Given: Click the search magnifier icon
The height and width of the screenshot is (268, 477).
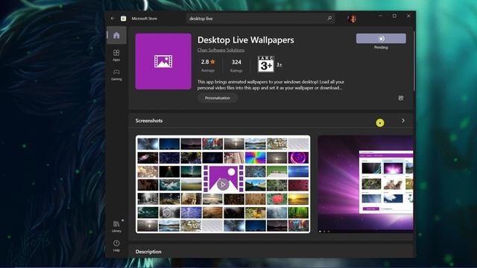Looking at the screenshot, I should click(x=329, y=18).
